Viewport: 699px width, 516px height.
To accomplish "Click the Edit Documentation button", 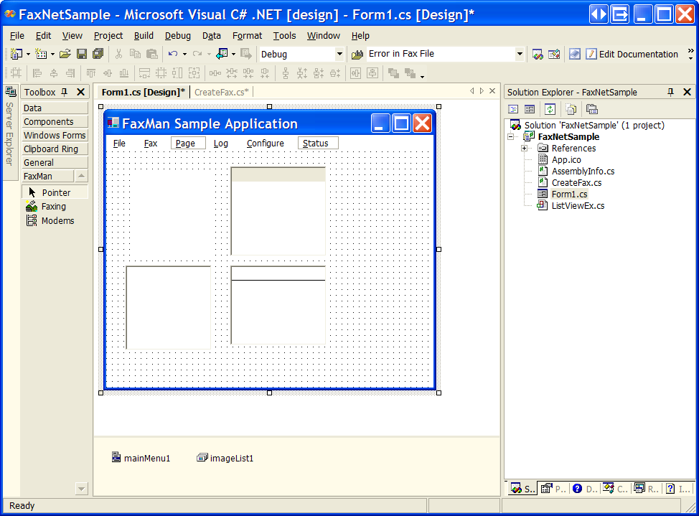I will click(632, 55).
